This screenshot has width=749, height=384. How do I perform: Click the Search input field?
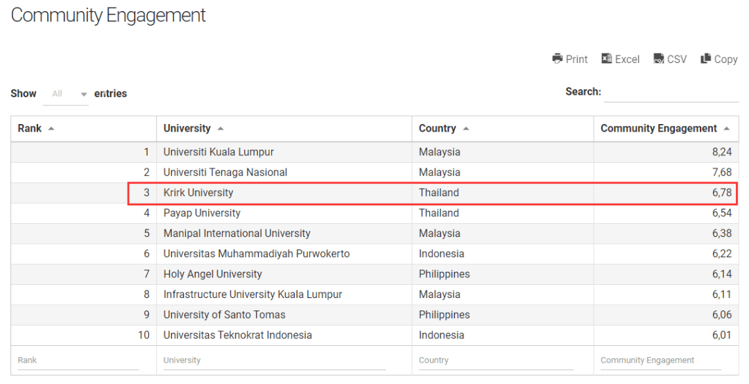point(671,92)
